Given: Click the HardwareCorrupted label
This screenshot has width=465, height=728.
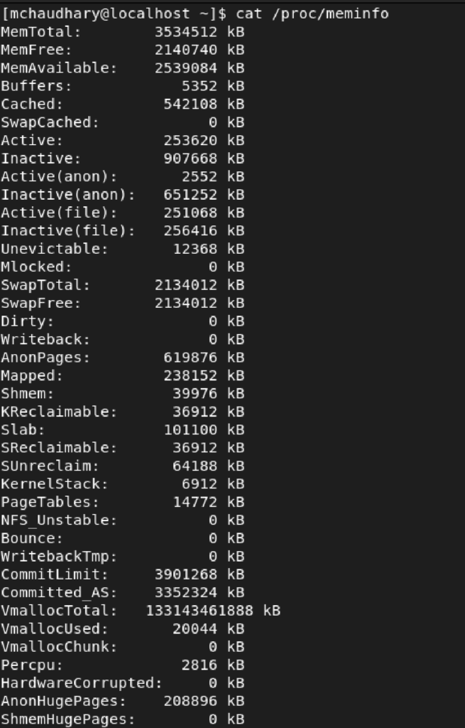Looking at the screenshot, I should 81,684.
